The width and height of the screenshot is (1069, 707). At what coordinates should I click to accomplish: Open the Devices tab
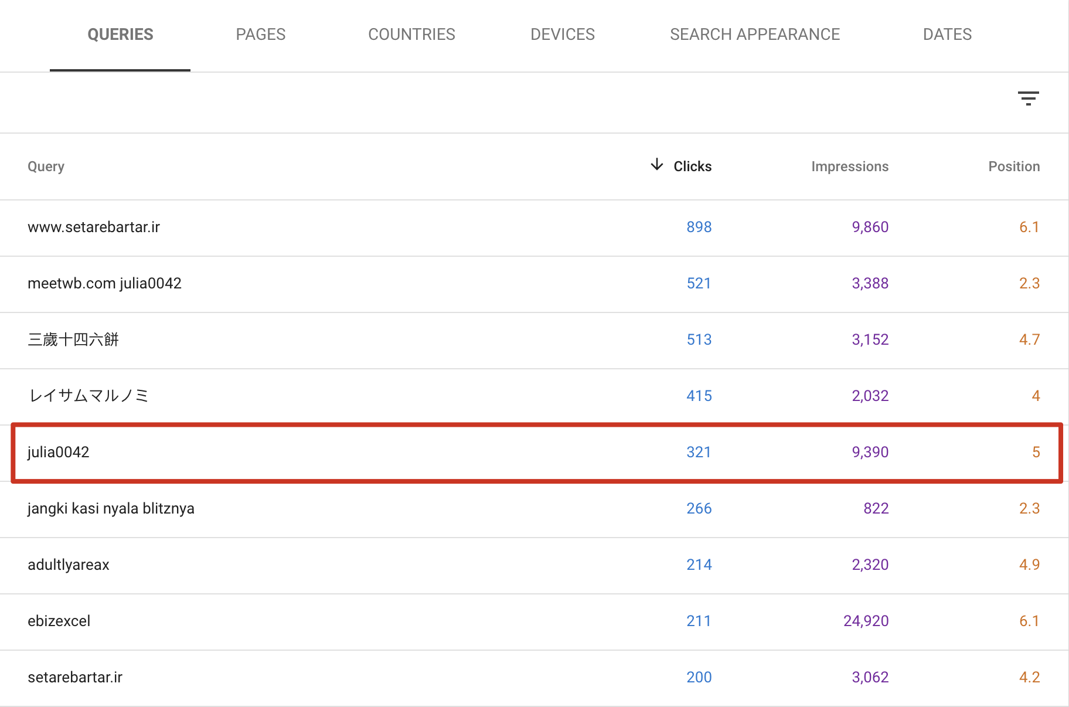point(562,35)
